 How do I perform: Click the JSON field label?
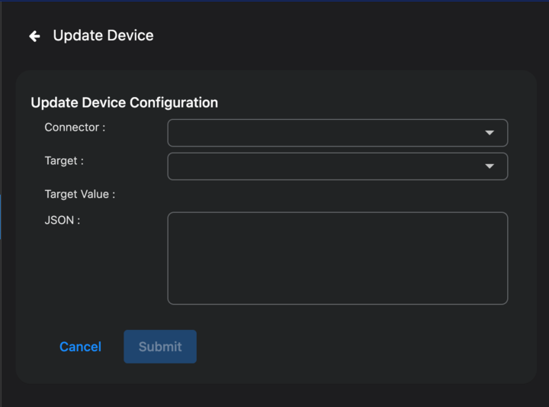[62, 221]
